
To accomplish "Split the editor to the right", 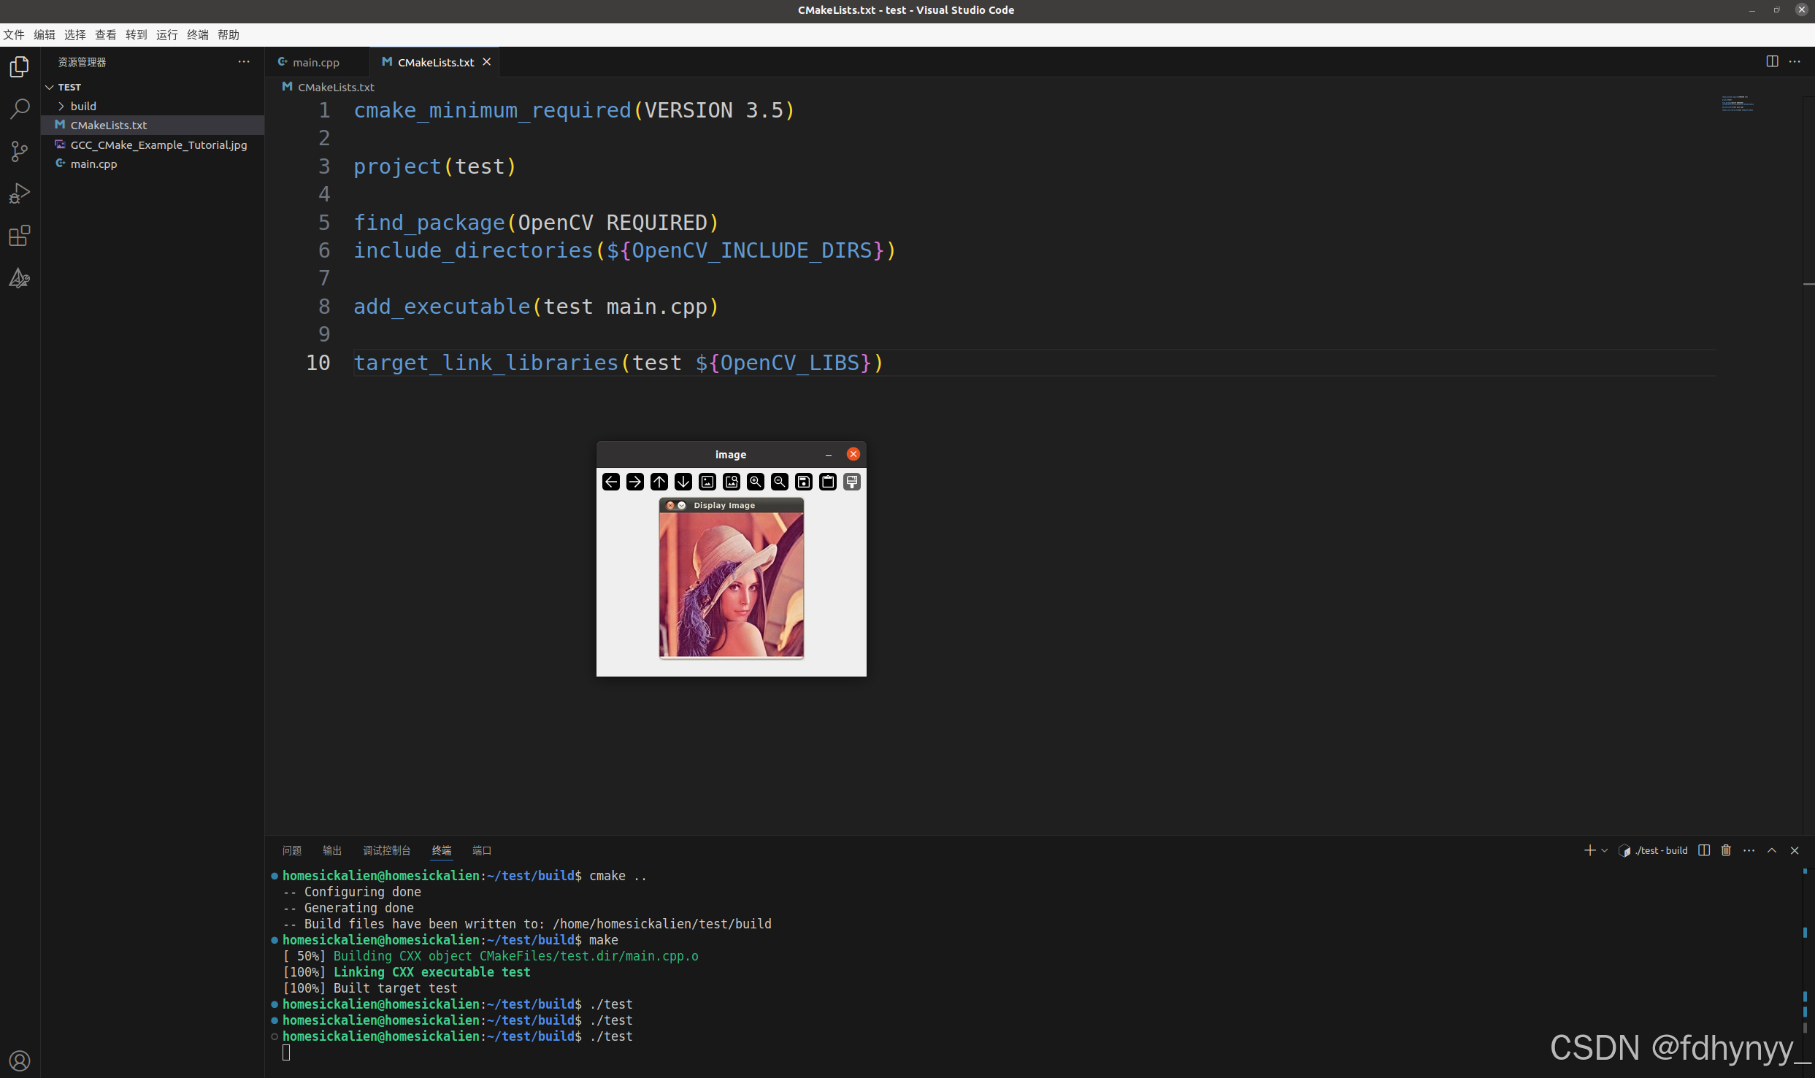I will pyautogui.click(x=1772, y=61).
